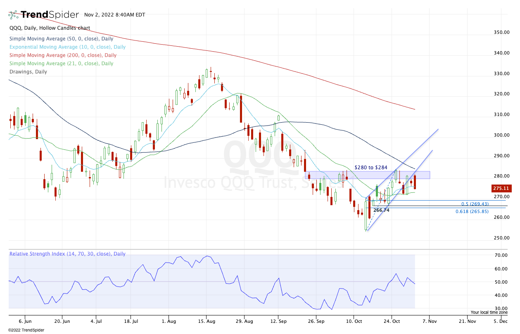Image resolution: width=520 pixels, height=334 pixels.
Task: Click the RSI 30.00 axis label
Action: point(501,308)
